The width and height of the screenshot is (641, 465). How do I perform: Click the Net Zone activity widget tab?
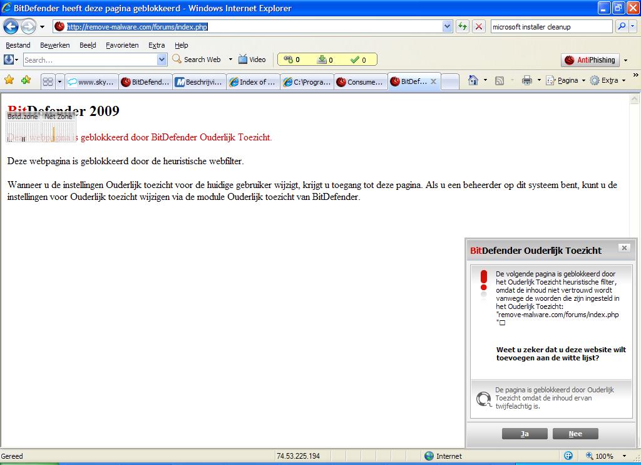pyautogui.click(x=58, y=117)
